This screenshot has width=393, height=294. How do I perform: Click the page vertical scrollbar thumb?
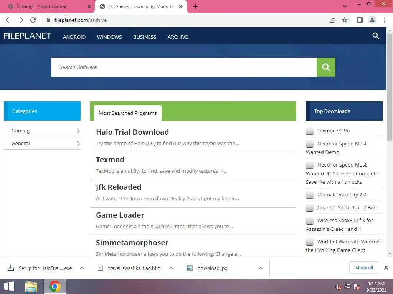(x=390, y=88)
